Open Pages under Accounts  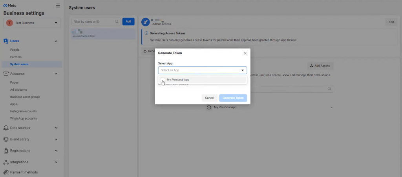click(15, 82)
